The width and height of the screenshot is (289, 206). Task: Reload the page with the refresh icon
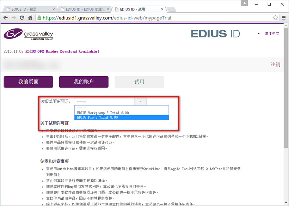21,17
